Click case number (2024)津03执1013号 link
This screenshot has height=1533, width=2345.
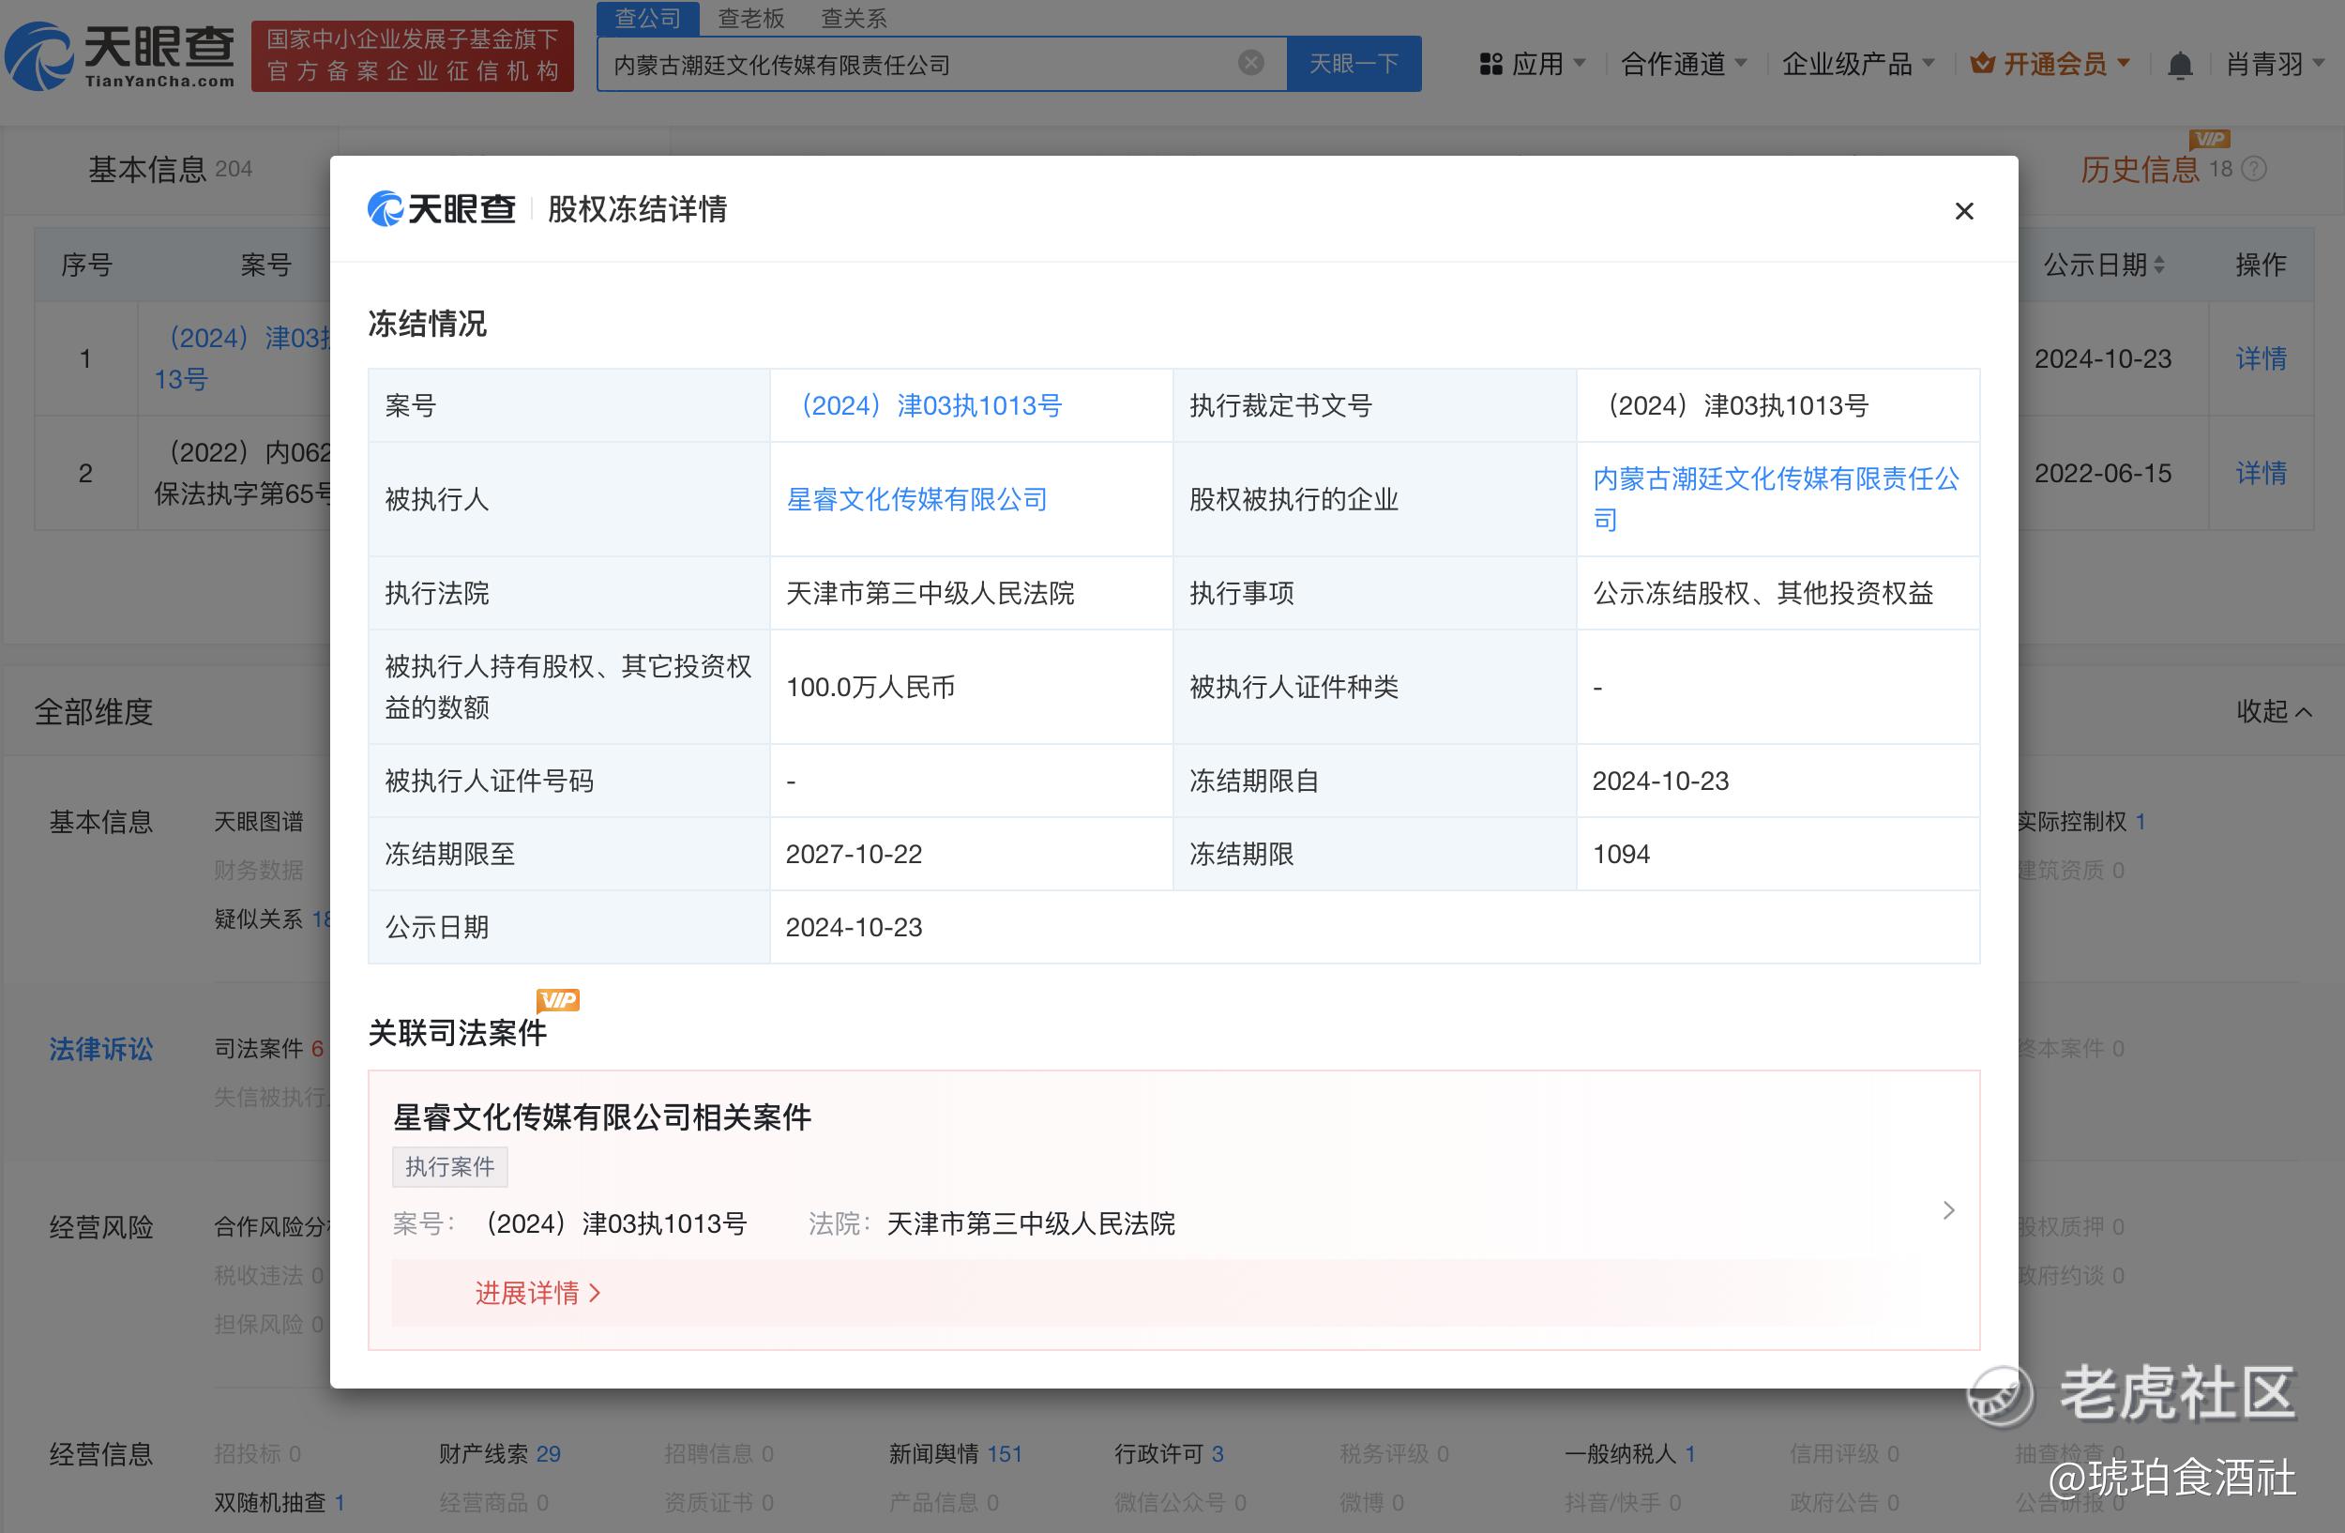pos(930,405)
